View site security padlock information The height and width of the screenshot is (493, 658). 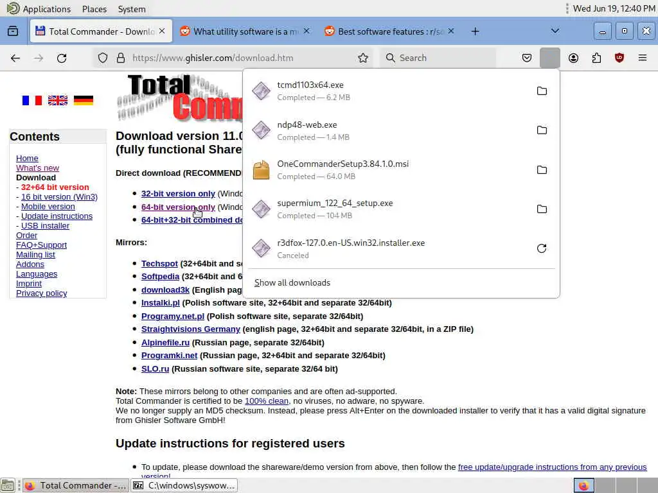pyautogui.click(x=120, y=58)
